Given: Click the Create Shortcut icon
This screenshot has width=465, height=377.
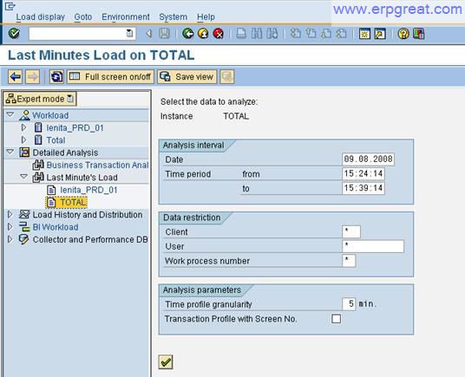Looking at the screenshot, I should [380, 34].
